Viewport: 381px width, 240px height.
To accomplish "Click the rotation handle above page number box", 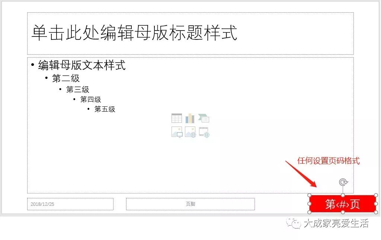I will pyautogui.click(x=343, y=182).
